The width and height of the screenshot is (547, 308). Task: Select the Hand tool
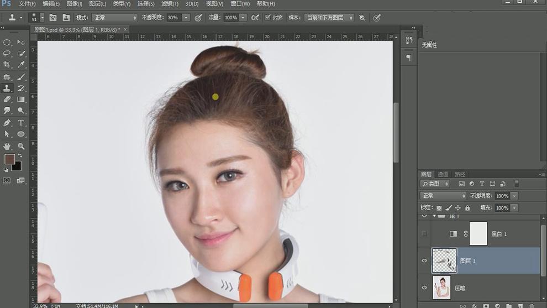click(7, 146)
